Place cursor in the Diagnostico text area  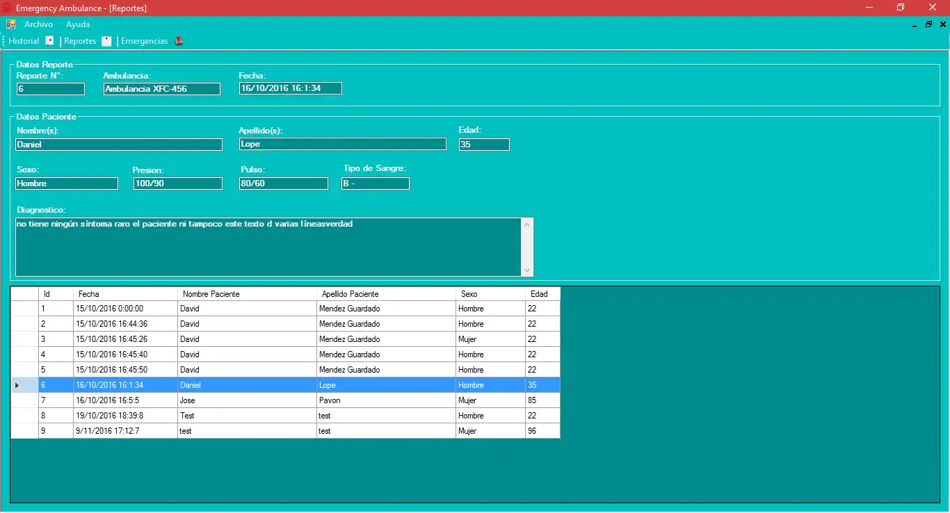(x=268, y=247)
